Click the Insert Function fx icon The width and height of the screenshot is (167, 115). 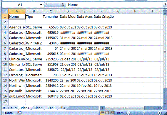point(63,5)
